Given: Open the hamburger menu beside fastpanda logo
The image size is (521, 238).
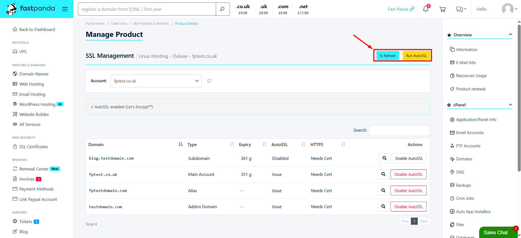Looking at the screenshot, I should pos(65,9).
